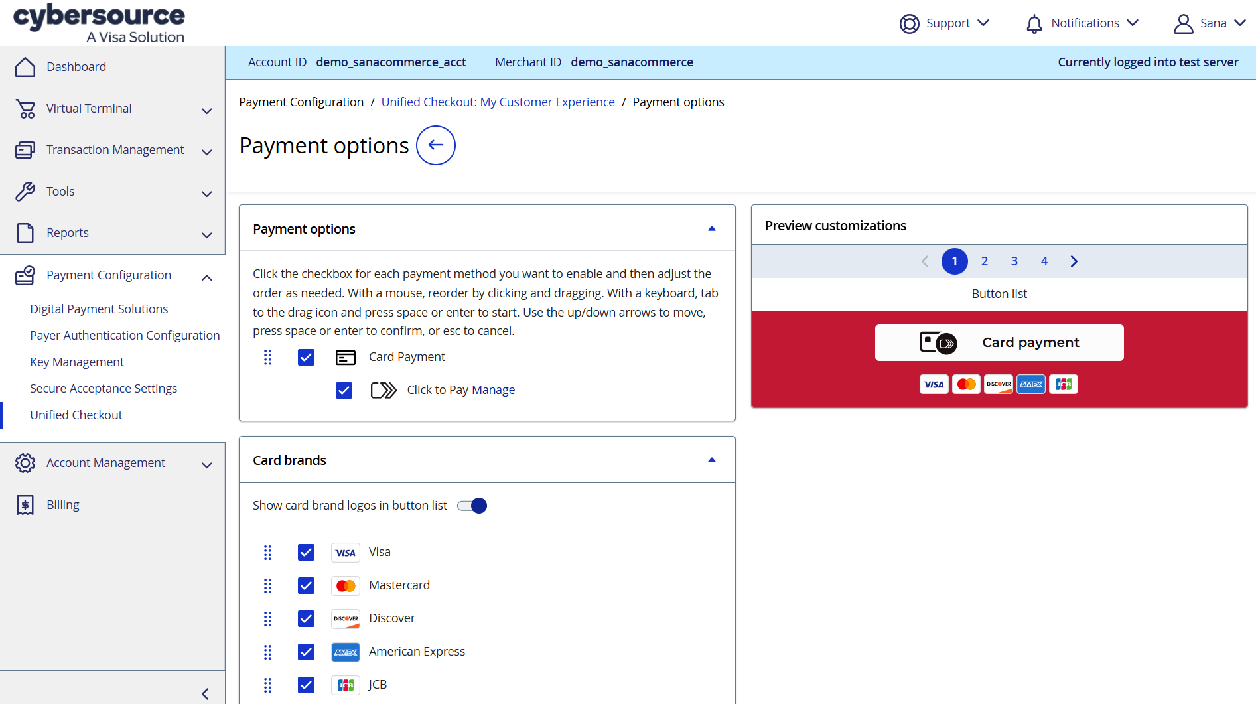Open Key Management in sidebar
1256x704 pixels.
[77, 362]
